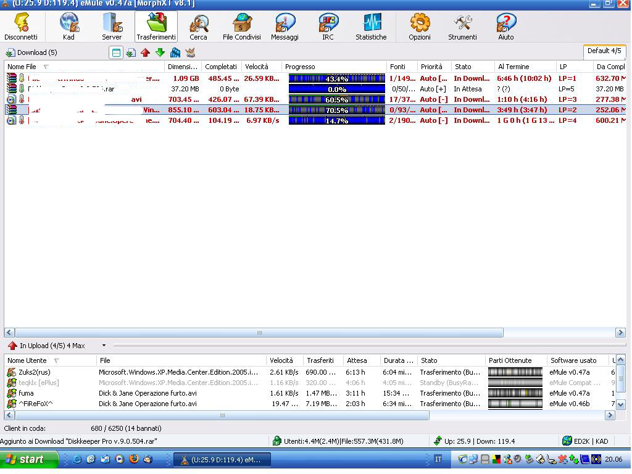Open the Download (5) list menu
Screen dimensions: 632x474
31,52
